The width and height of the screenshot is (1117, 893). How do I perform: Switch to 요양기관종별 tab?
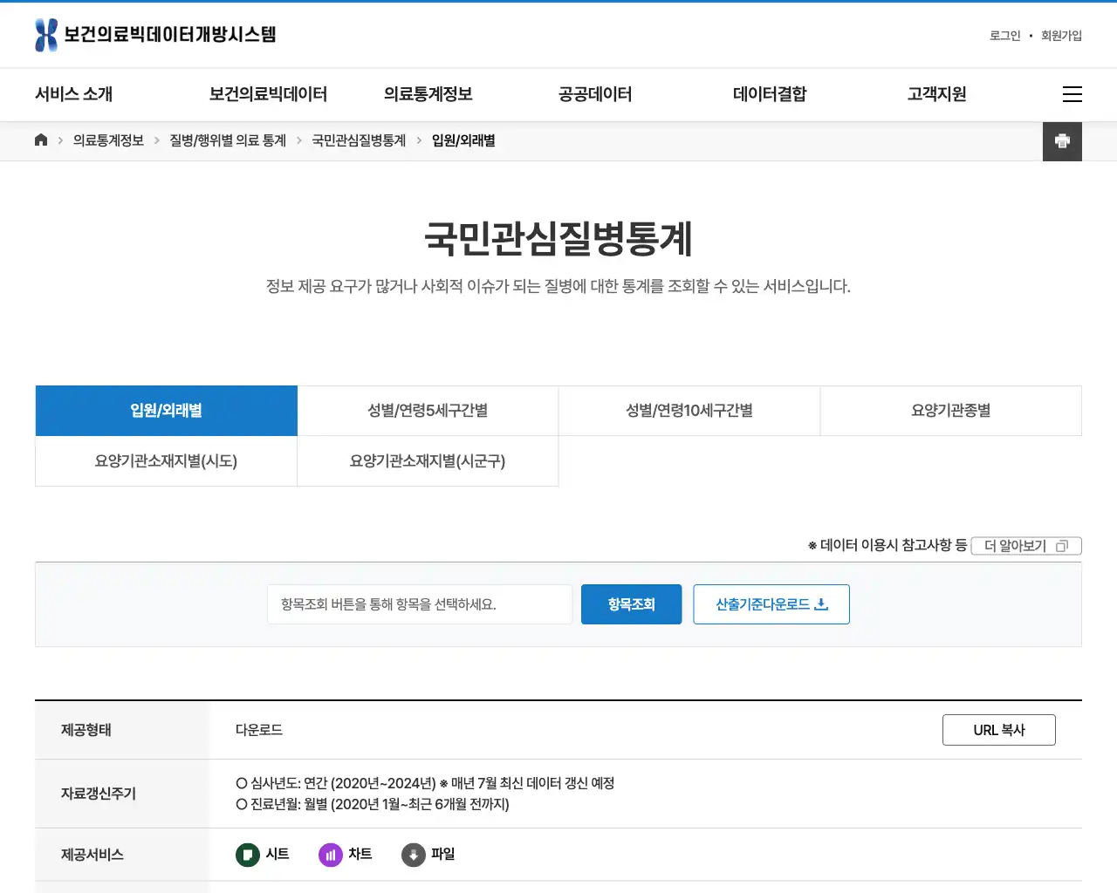pos(951,411)
